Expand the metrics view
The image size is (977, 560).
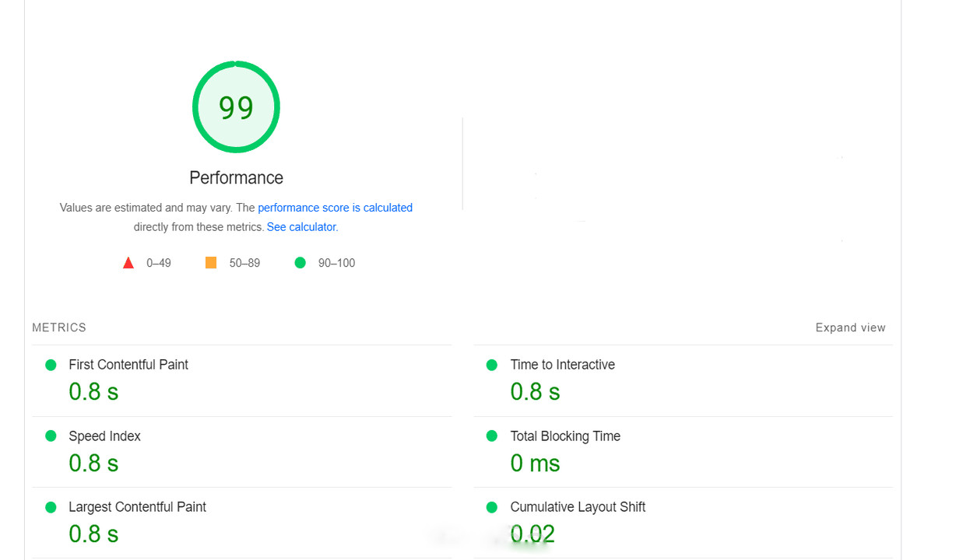point(850,328)
